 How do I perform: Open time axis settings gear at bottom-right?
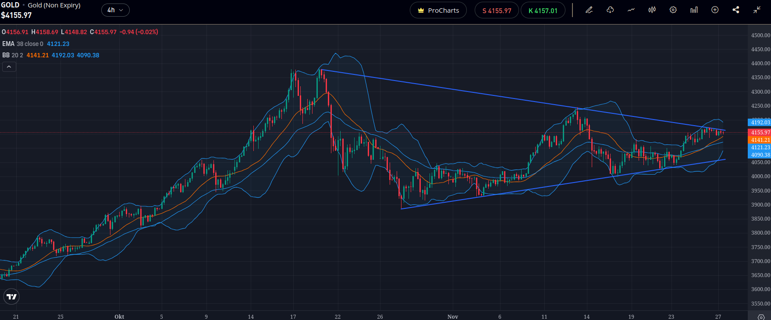coord(761,316)
